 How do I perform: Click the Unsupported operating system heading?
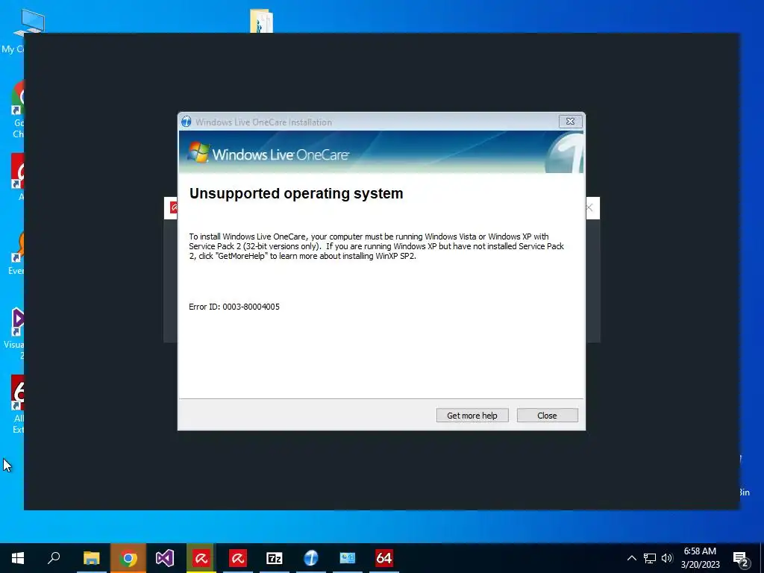296,193
